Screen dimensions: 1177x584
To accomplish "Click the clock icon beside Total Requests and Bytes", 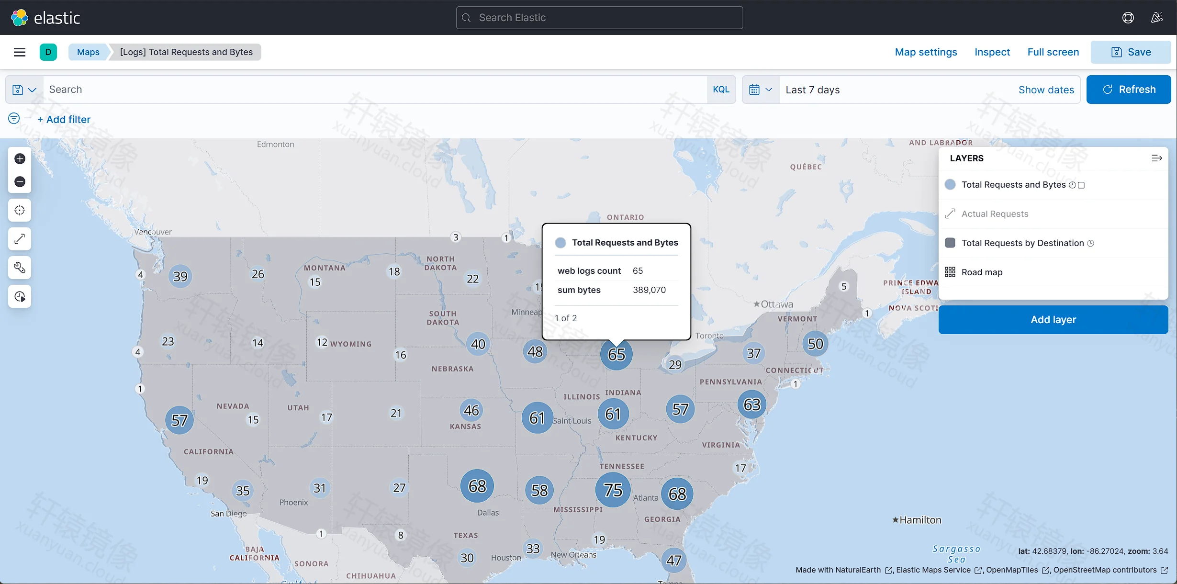I will 1072,185.
